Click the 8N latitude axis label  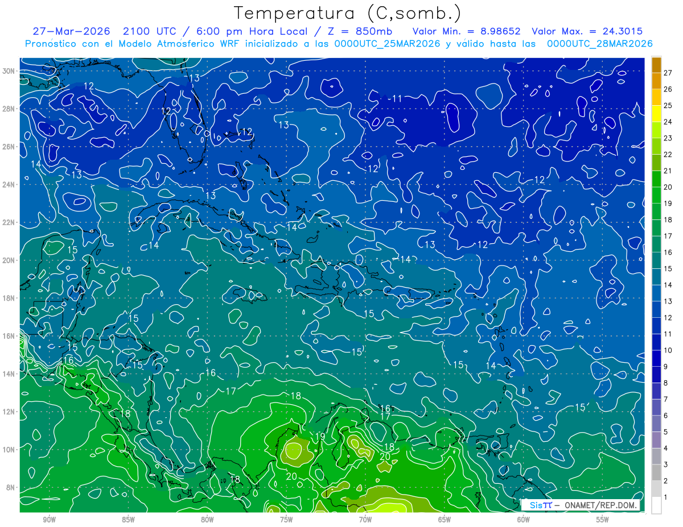(11, 487)
